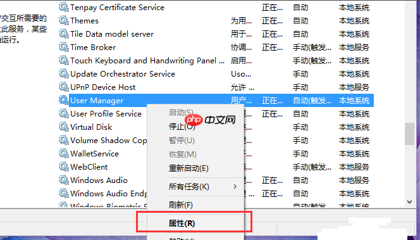Viewport: 420px width, 240px height.
Task: Click the Update Orchestrator Service gear icon
Action: tap(64, 73)
